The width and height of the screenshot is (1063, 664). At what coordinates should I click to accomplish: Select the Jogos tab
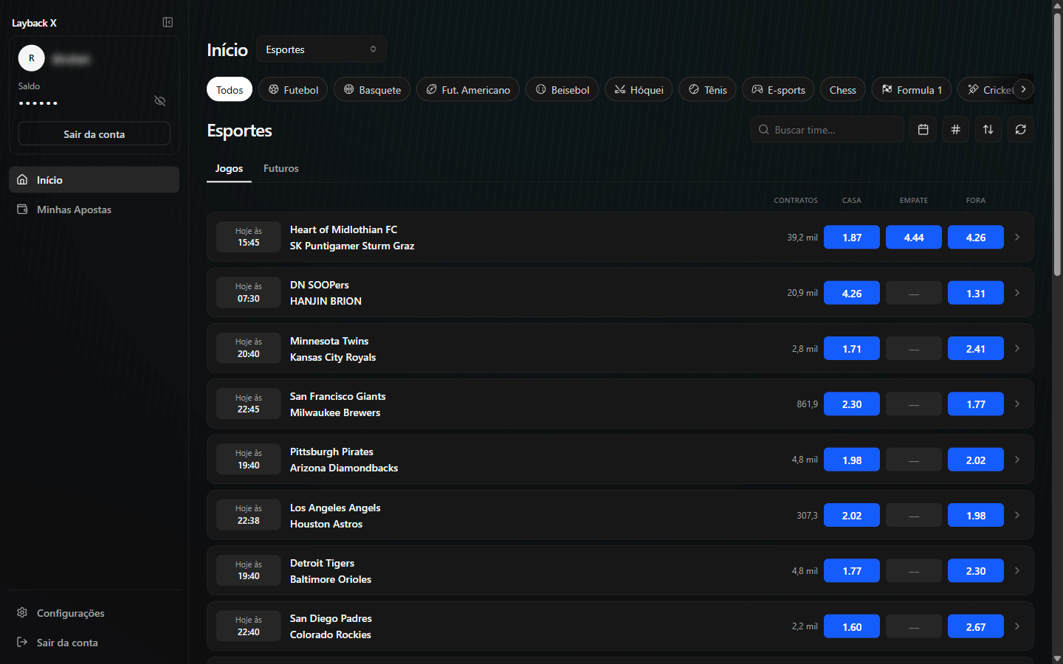(x=229, y=168)
